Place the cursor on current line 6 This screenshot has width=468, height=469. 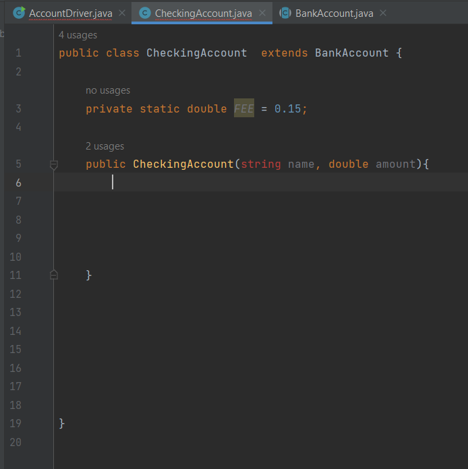(x=261, y=182)
